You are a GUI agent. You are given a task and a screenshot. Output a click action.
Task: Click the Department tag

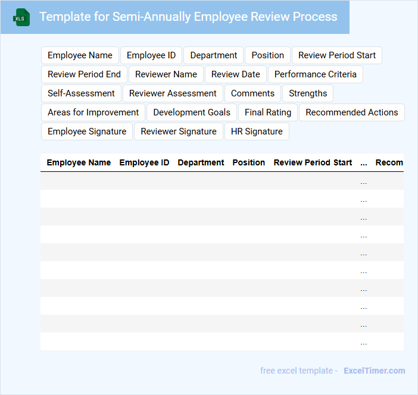tap(214, 55)
